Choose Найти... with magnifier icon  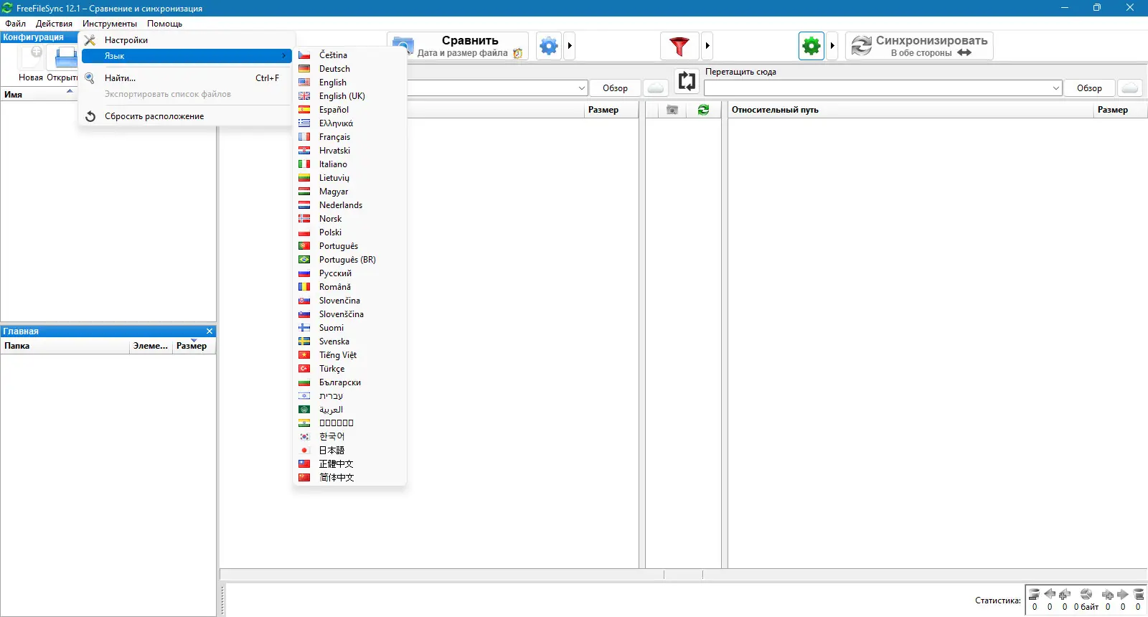187,78
